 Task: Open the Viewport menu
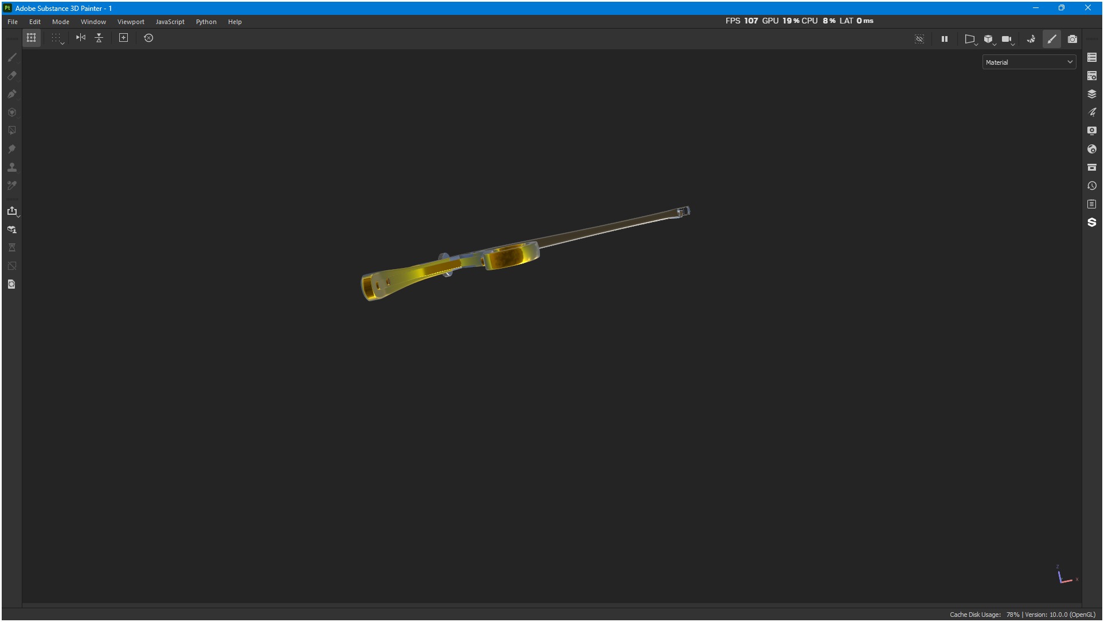tap(131, 22)
